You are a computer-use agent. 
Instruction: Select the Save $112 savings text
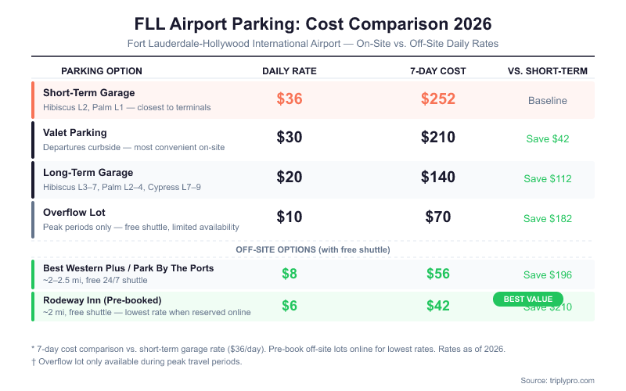click(x=548, y=178)
